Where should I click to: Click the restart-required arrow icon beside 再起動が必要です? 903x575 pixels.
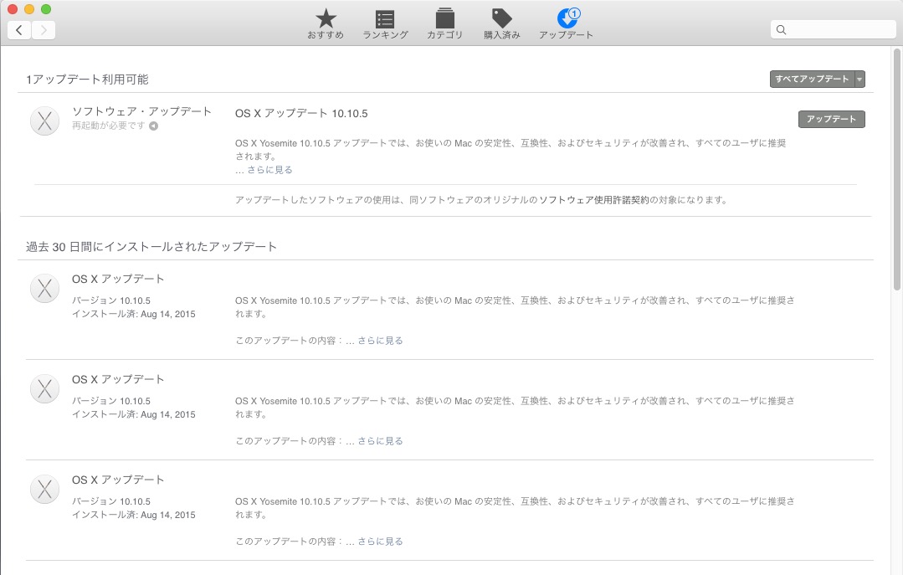[154, 126]
